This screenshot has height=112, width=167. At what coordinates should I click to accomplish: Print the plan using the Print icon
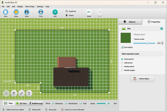pos(41,12)
